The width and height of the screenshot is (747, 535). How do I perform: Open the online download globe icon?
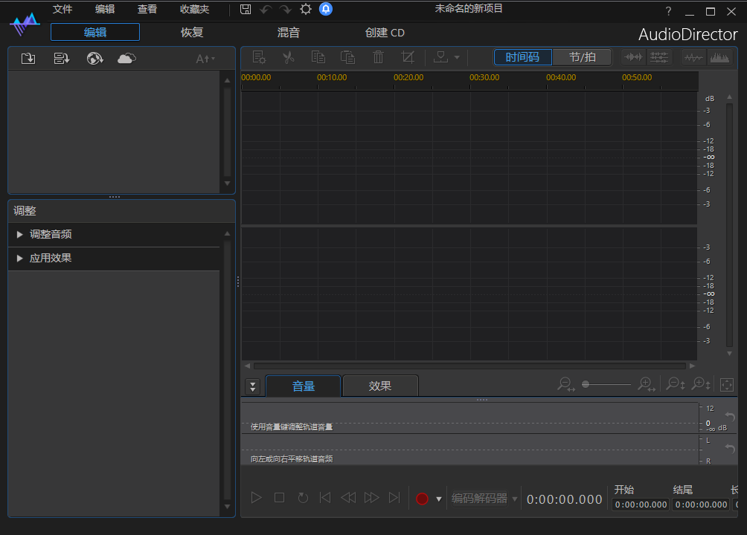click(x=94, y=59)
